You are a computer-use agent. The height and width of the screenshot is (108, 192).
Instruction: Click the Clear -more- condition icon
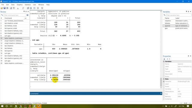38,8
